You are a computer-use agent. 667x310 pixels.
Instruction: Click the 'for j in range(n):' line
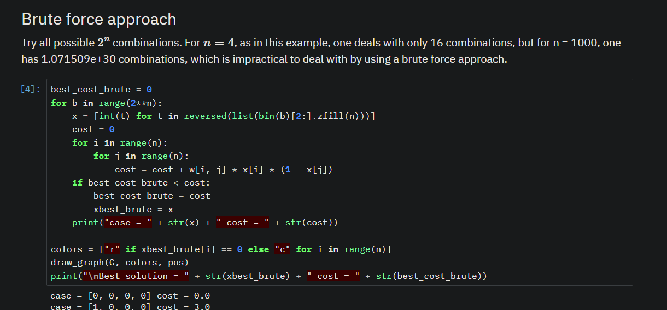tap(141, 156)
